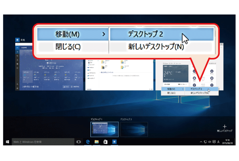Add a desktop with the 新しいデスクトップ plus button

(225, 128)
